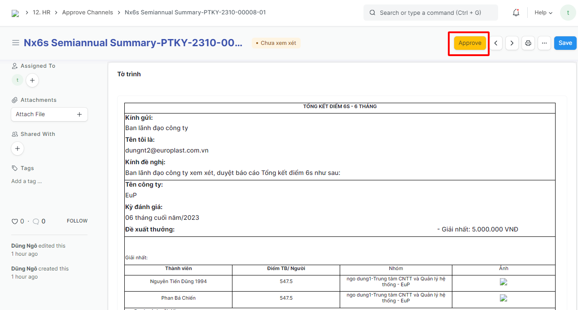Open the user avatar menu
This screenshot has height=310, width=578.
pyautogui.click(x=568, y=13)
